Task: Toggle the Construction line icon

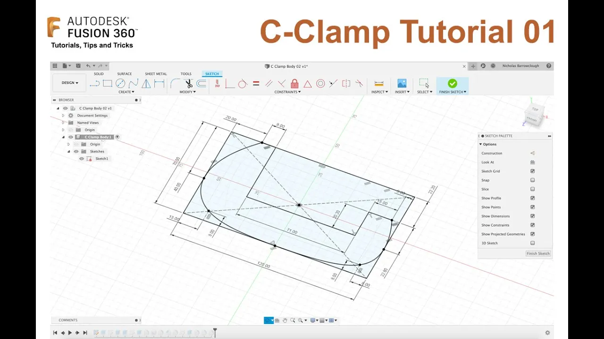Action: pos(532,153)
